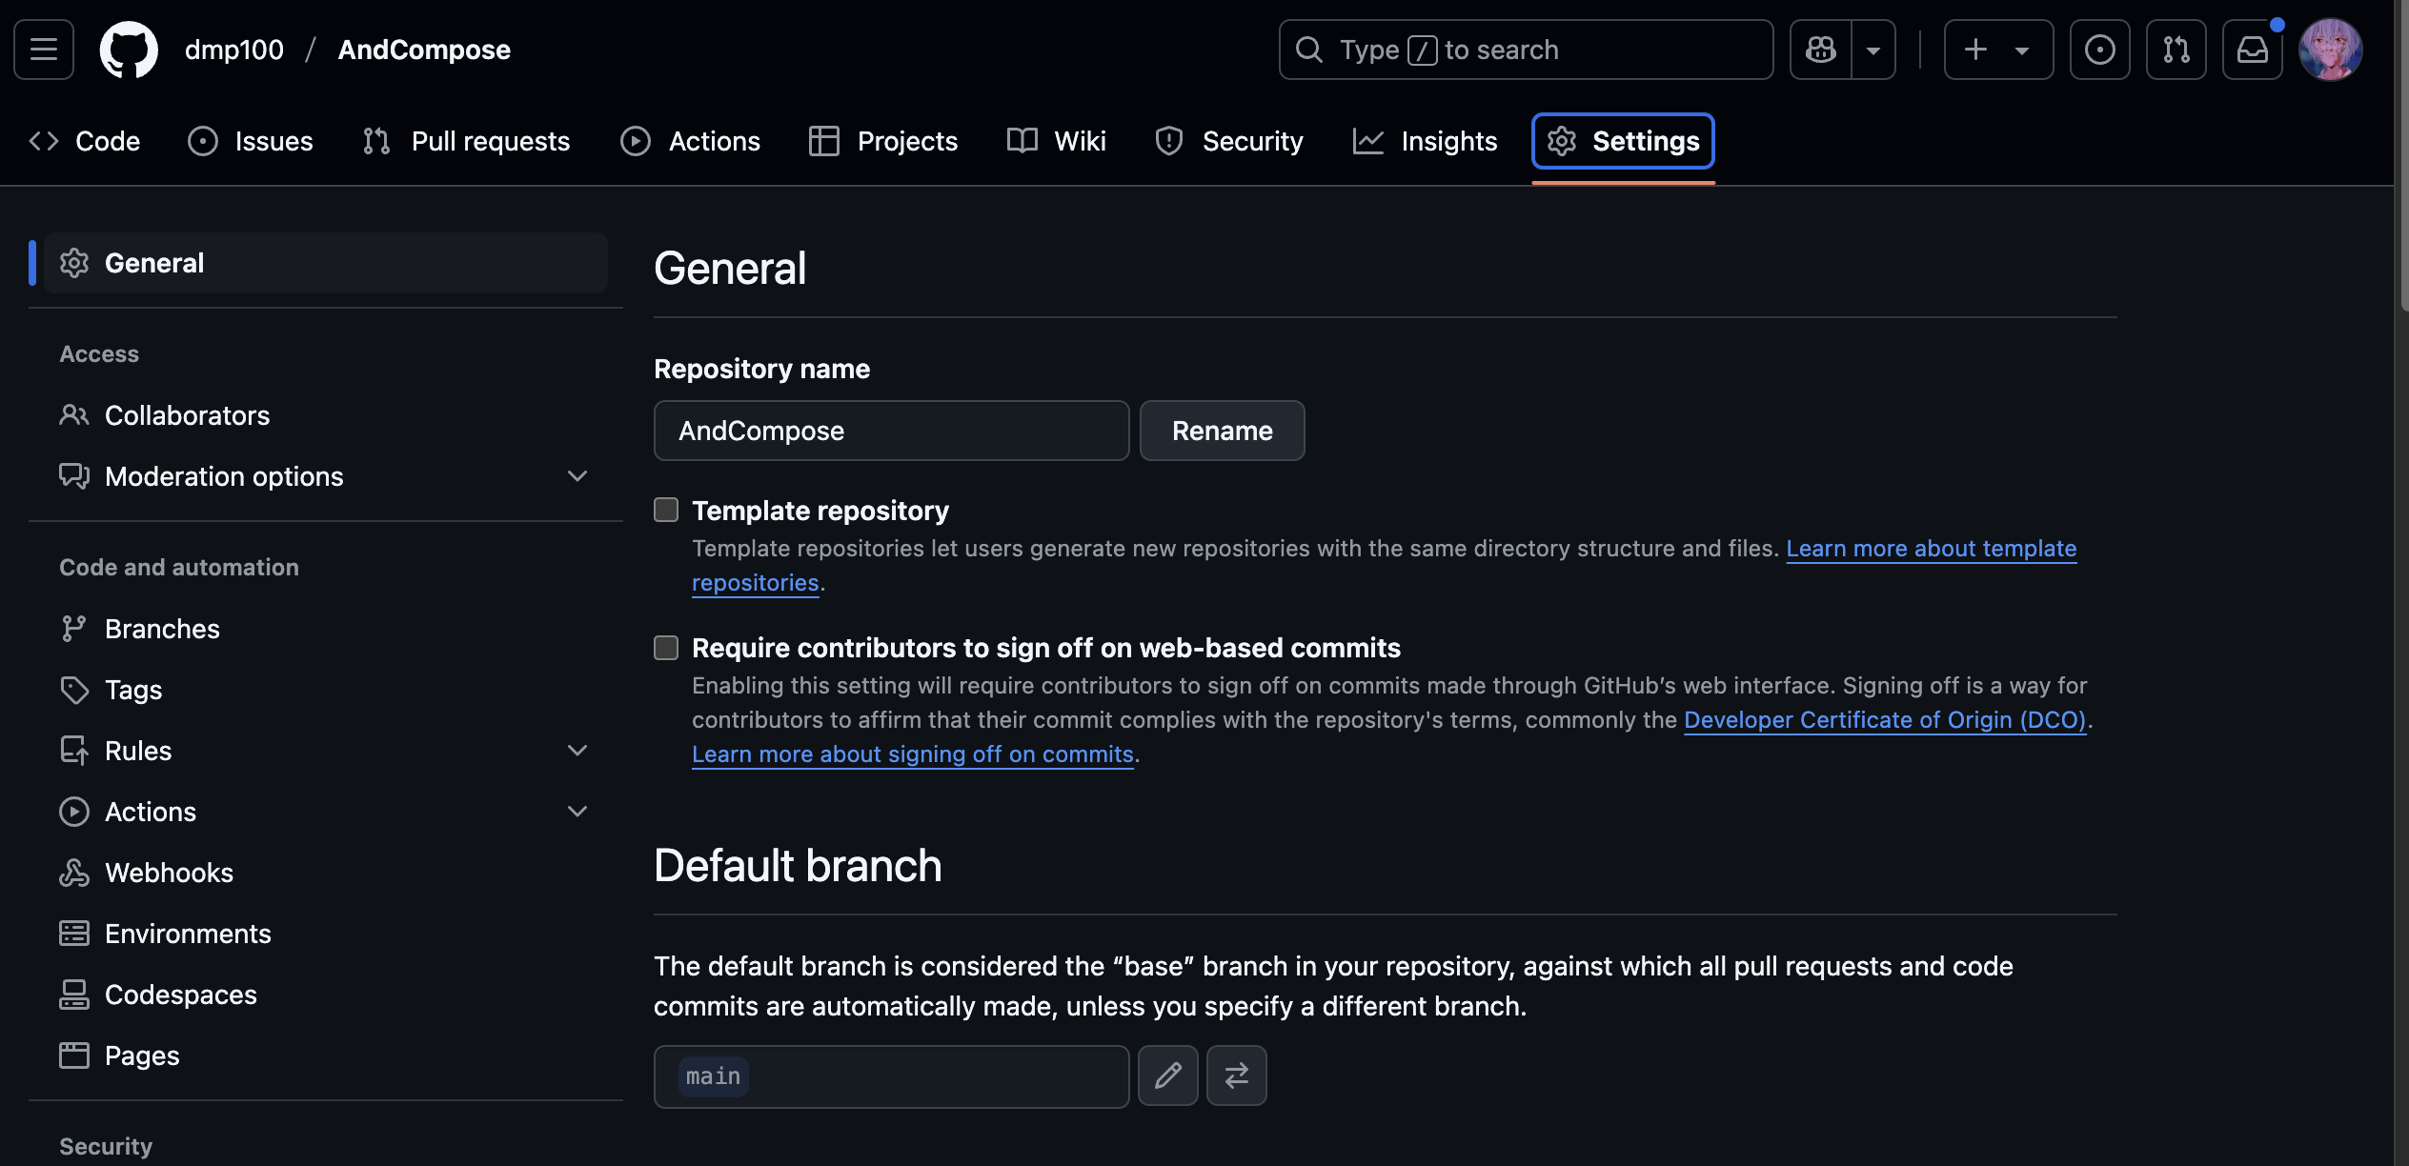Click the GitHub Octocat logo

click(x=129, y=50)
